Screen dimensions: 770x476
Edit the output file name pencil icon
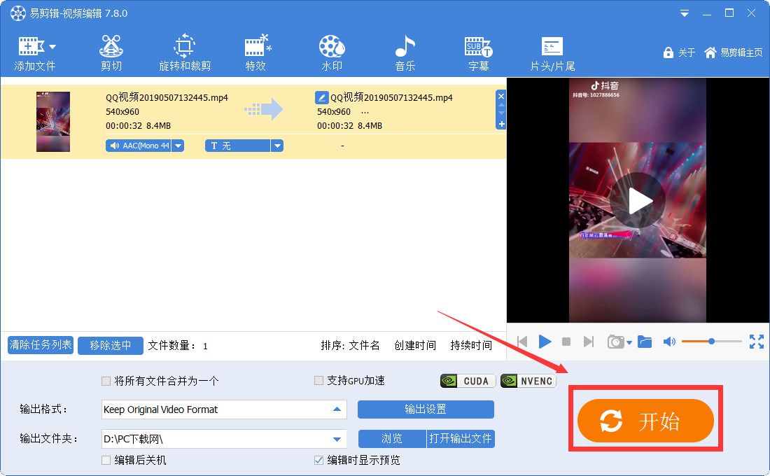322,97
